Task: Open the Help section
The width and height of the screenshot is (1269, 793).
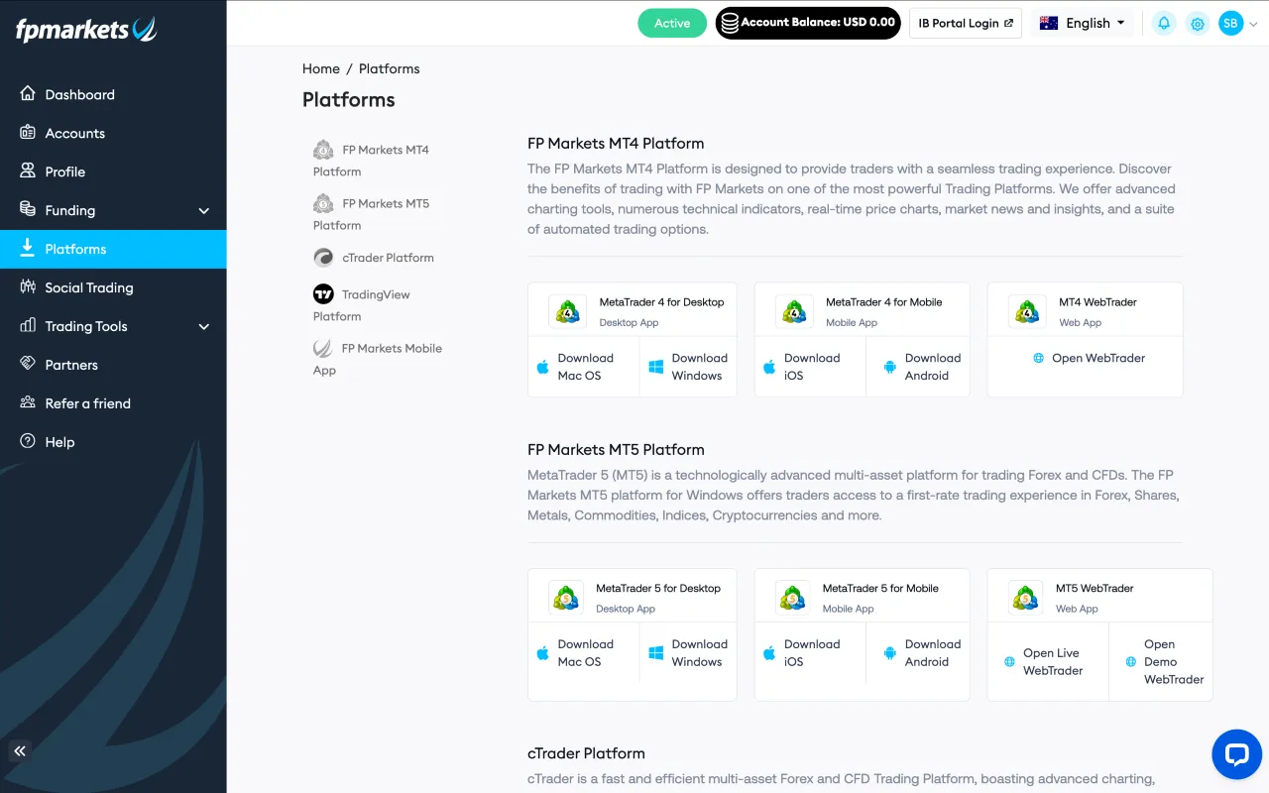Action: click(113, 442)
